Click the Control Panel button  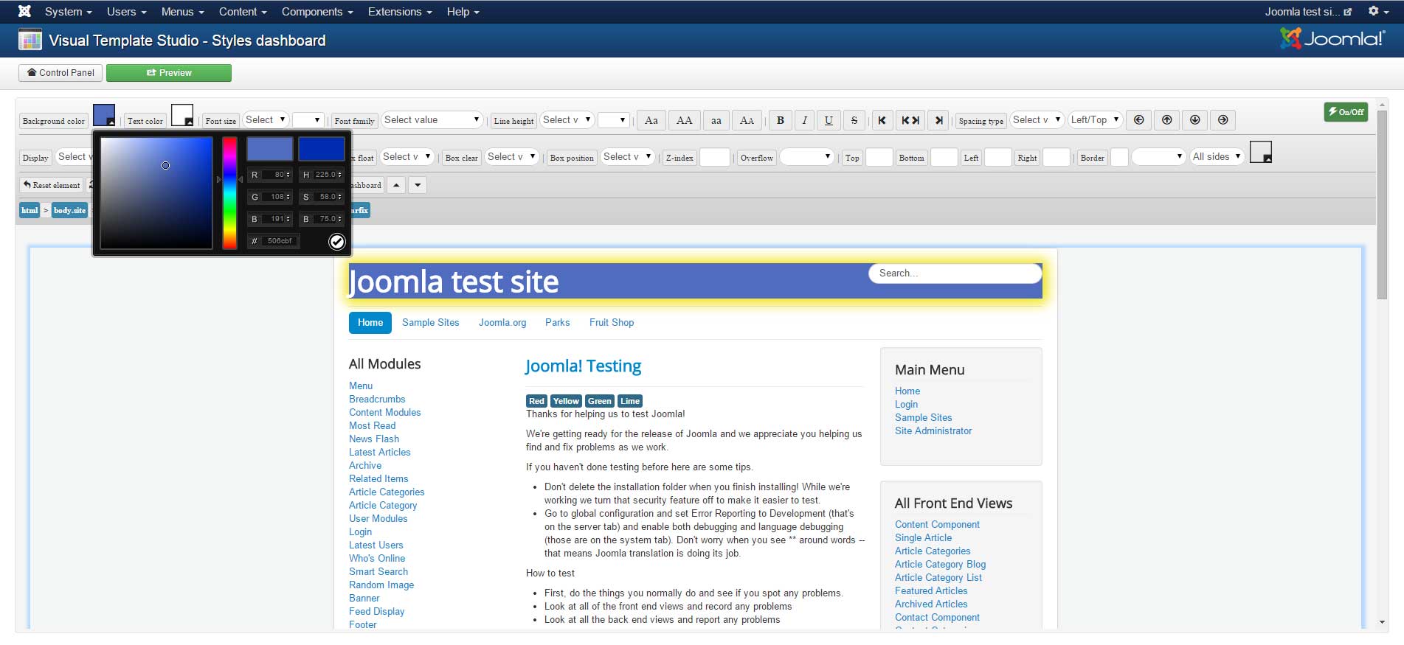point(60,72)
